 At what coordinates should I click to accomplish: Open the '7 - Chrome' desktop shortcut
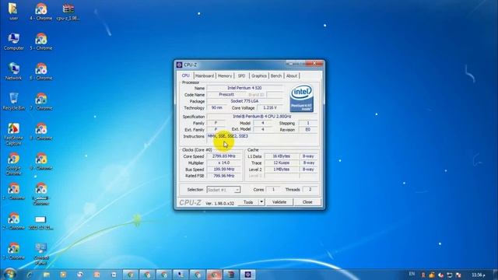(x=41, y=102)
